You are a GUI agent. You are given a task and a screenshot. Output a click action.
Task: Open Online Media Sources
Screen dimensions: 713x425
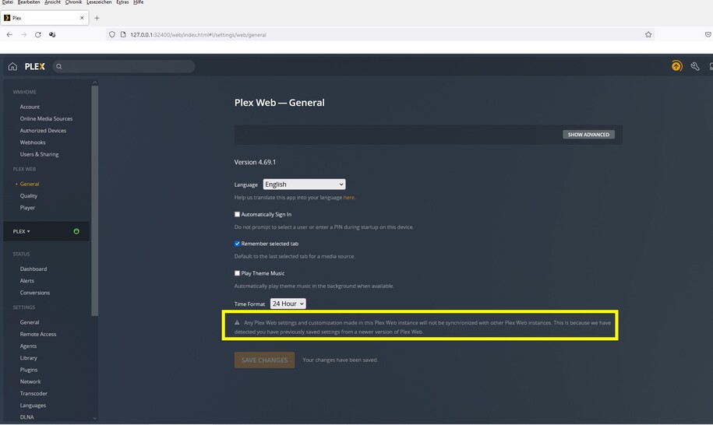point(46,119)
